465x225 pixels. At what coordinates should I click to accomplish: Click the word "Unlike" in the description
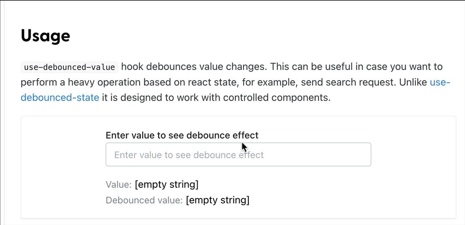pos(411,82)
